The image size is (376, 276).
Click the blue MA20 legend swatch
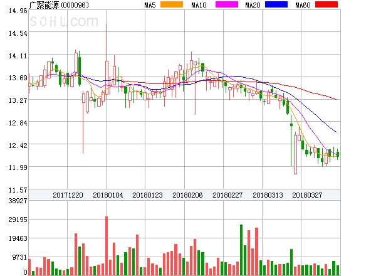click(276, 4)
